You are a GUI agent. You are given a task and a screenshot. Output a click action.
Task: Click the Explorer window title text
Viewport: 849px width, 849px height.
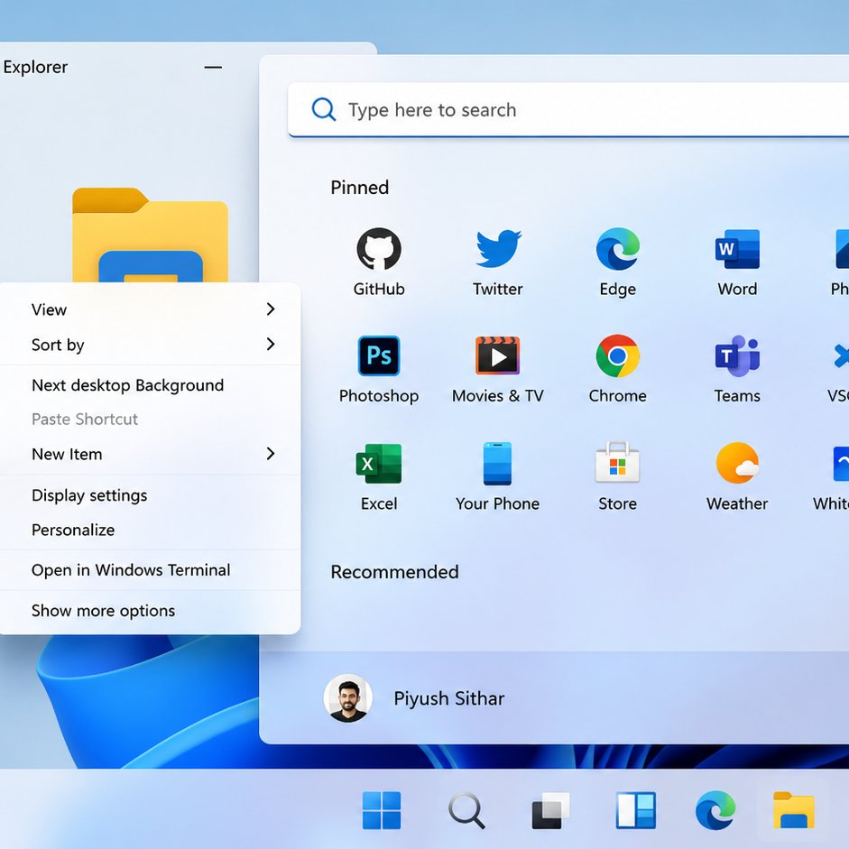tap(35, 67)
